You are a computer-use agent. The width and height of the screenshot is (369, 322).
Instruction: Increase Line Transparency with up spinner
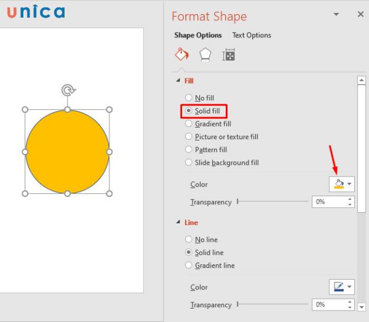(350, 302)
